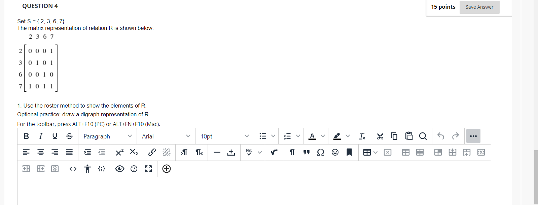The height and width of the screenshot is (205, 538).
Task: Expand numbered list style options arrow
Action: pyautogui.click(x=298, y=136)
